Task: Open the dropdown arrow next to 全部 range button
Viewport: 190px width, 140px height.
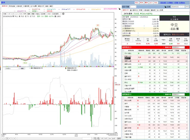Action: click(116, 138)
